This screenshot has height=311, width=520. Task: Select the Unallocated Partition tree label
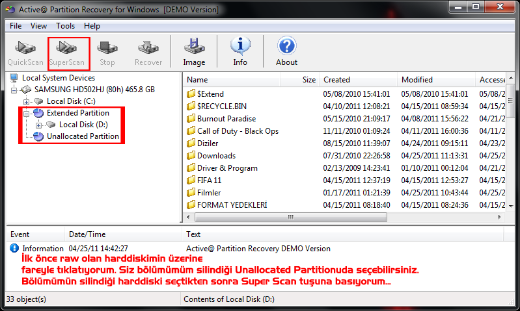[83, 136]
